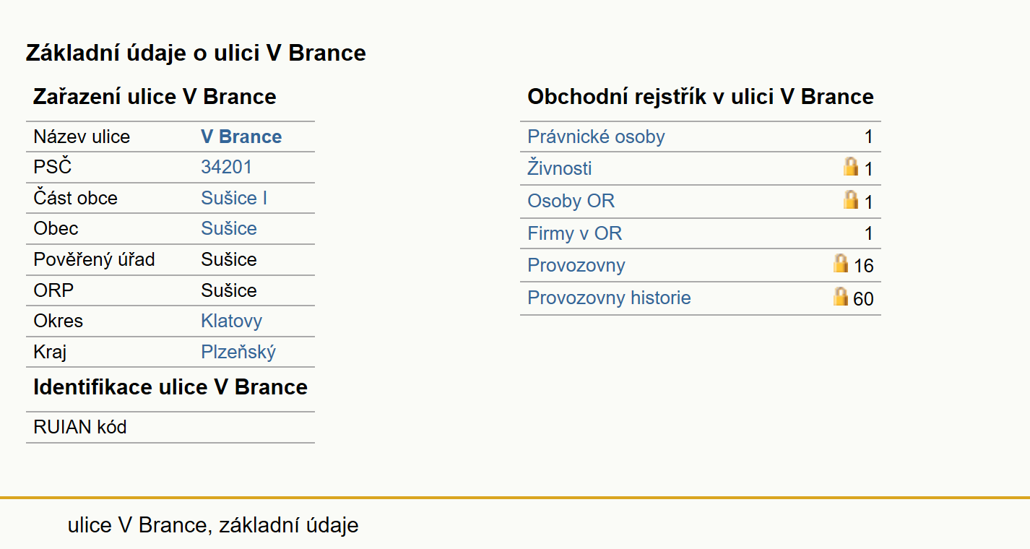
Task: Open Firmy v OR listing link
Action: click(x=575, y=233)
